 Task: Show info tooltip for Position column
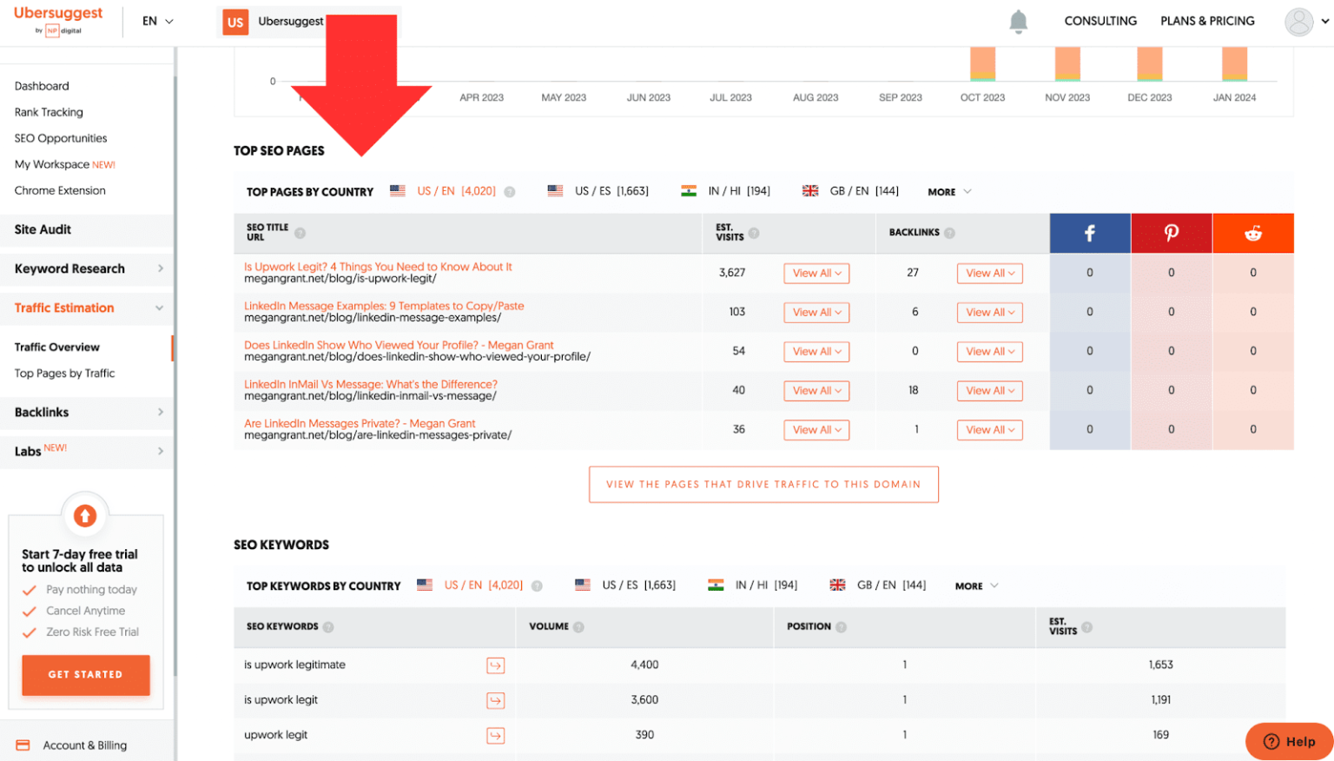(x=841, y=627)
